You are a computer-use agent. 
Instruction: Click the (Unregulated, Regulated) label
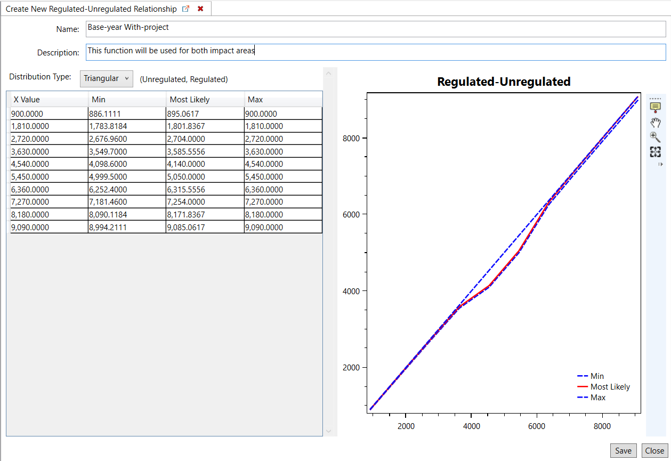(x=184, y=79)
